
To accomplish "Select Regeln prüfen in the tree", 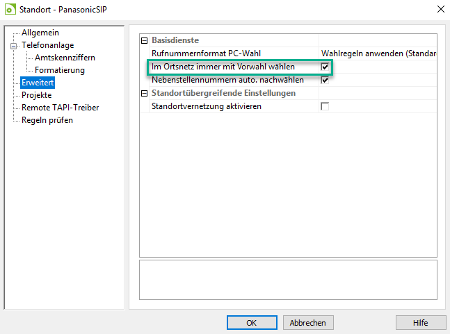I will 47,120.
